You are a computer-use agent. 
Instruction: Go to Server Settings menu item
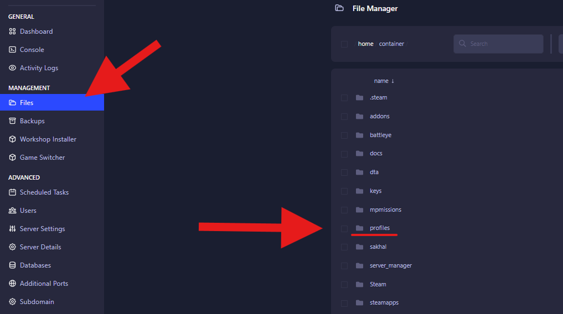point(42,229)
